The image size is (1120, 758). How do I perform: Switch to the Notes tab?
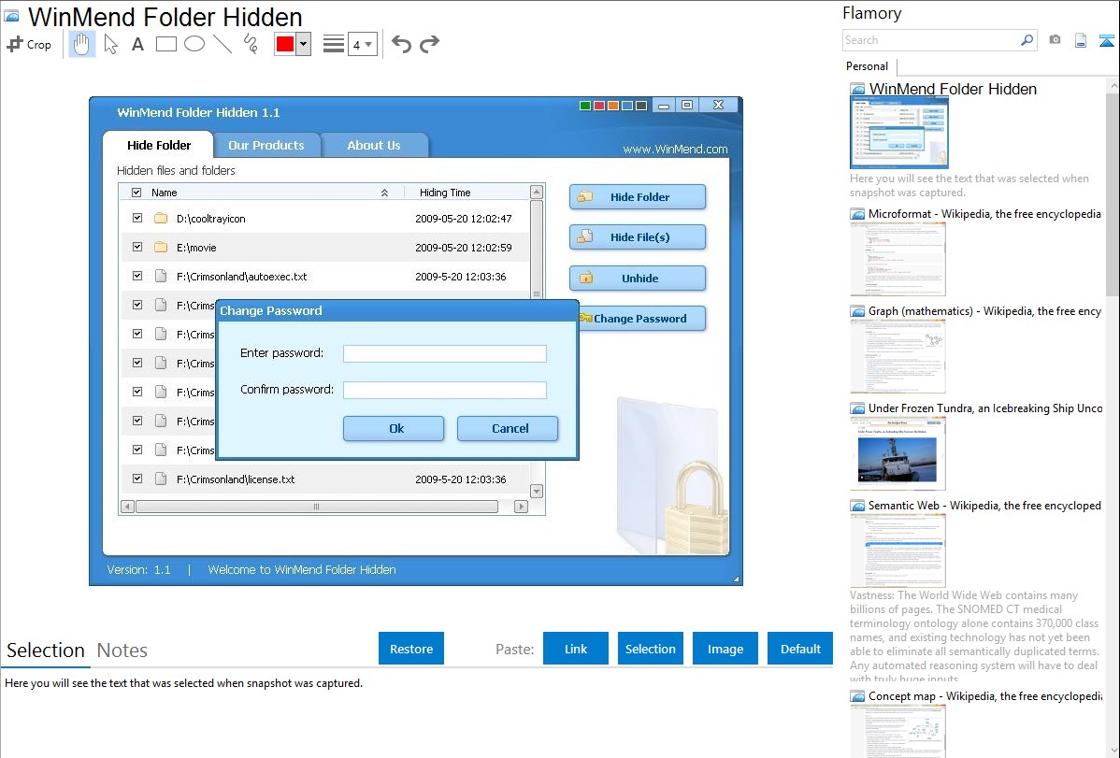tap(122, 651)
